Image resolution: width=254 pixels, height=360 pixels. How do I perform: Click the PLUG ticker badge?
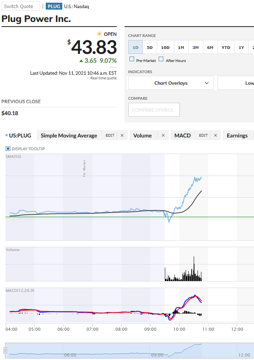[x=54, y=6]
